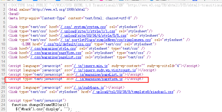The image size is (222, 112).
Task: Click line number 21 in gutter
Action: (3, 92)
